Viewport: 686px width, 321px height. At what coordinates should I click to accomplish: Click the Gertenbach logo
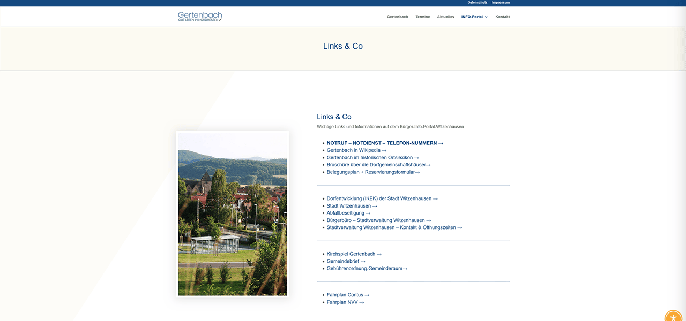(200, 17)
